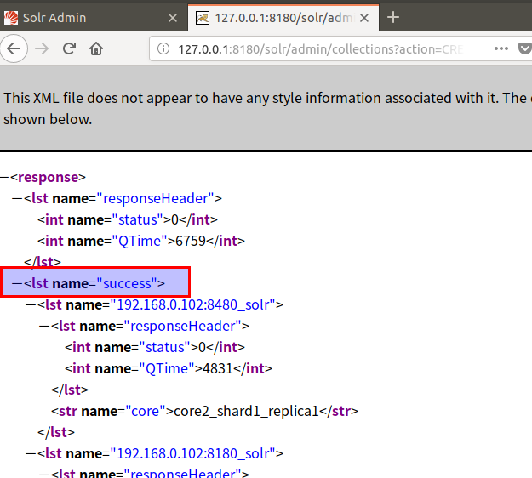The image size is (532, 478).
Task: Collapse responseHeader under 192.168.0.102:8480_solr
Action: 44,326
